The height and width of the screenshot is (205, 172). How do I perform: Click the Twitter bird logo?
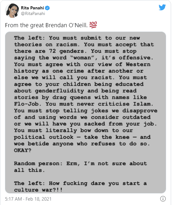162,7
